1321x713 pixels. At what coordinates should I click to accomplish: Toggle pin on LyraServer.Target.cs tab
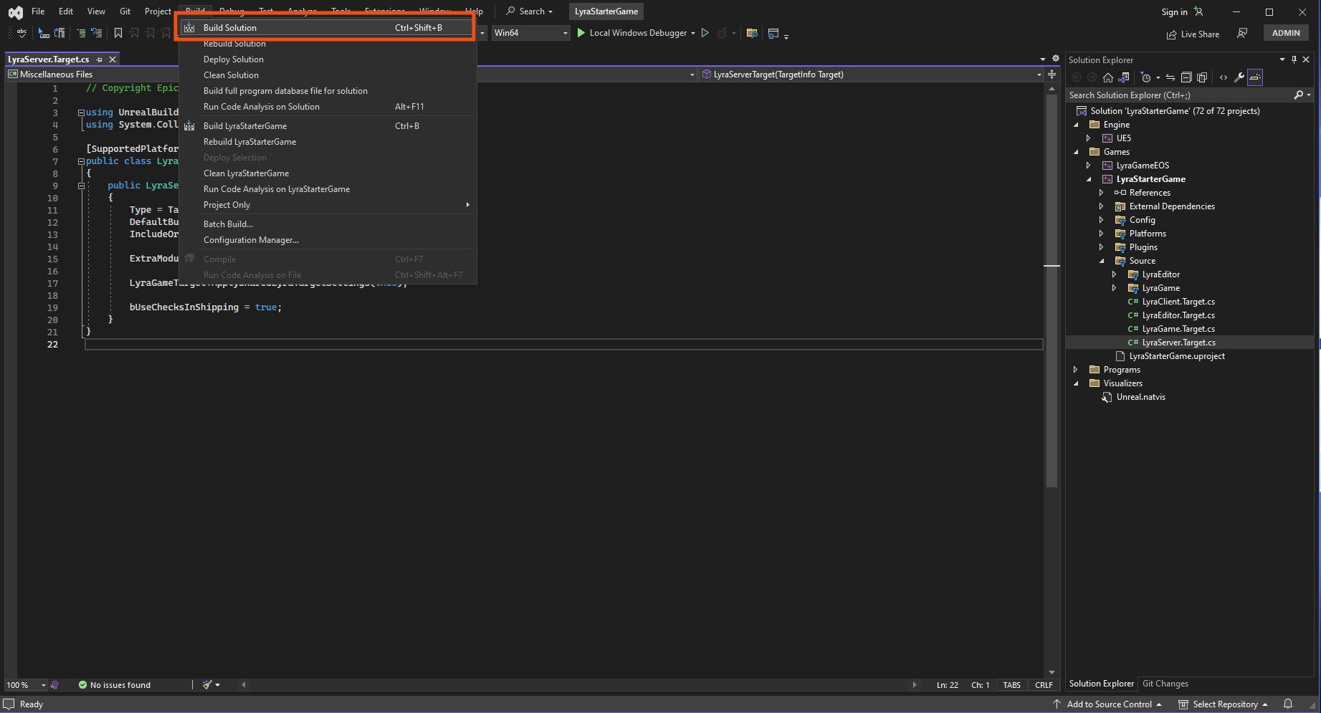100,59
